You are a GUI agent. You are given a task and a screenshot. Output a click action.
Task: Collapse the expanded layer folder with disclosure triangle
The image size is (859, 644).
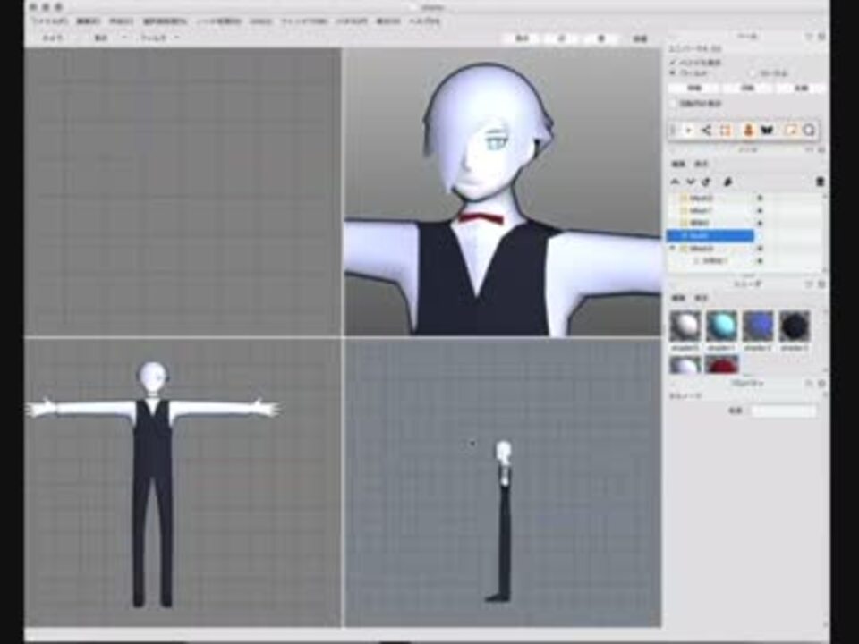coord(673,248)
